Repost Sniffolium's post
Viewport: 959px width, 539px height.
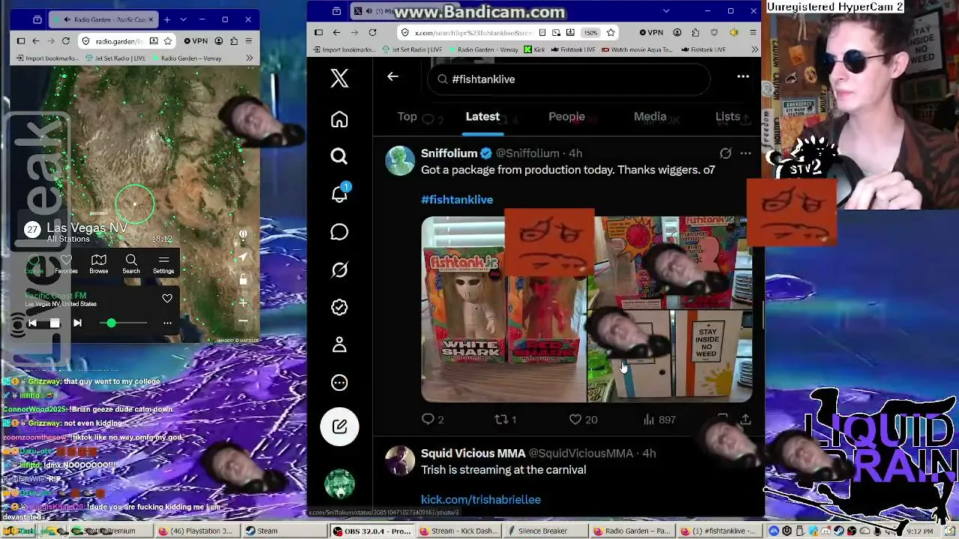505,420
